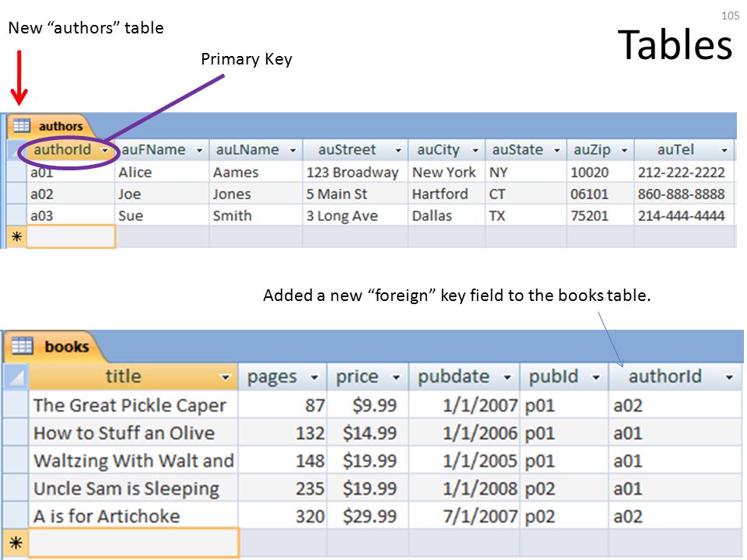
Task: Click the authors table datasheet icon
Action: point(22,126)
